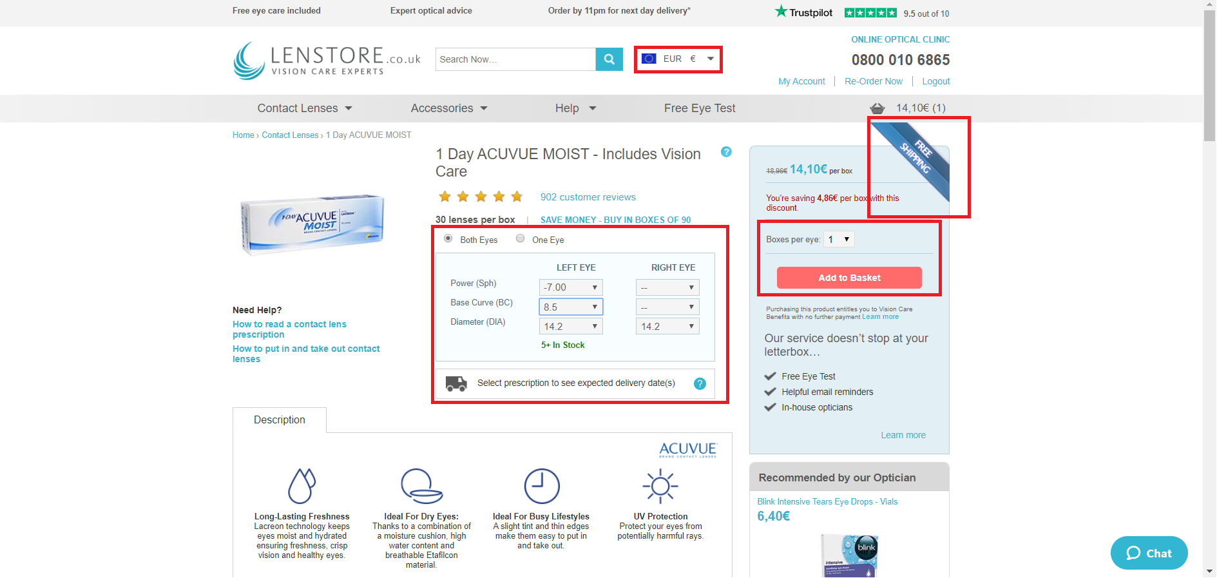Open Left Eye Power dropdown showing -7.00
The height and width of the screenshot is (578, 1217).
(571, 287)
